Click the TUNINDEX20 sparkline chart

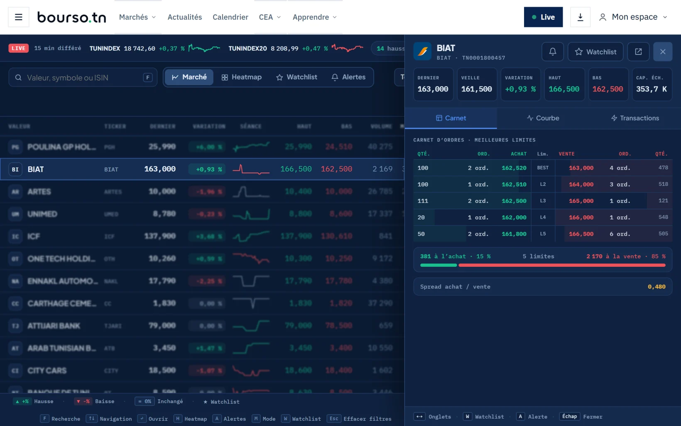(347, 48)
